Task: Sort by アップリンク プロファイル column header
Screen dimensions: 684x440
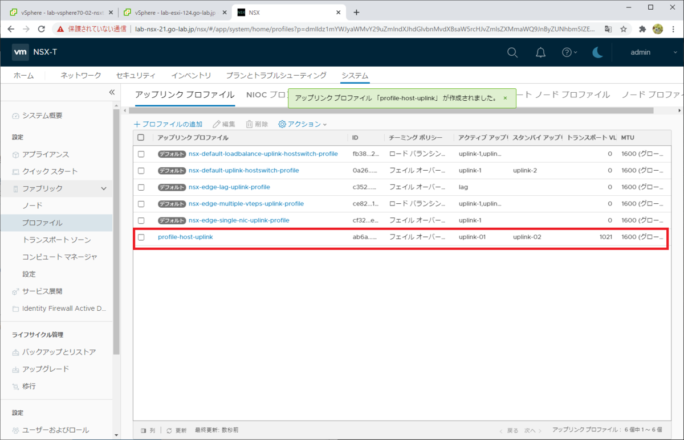Action: click(x=193, y=138)
